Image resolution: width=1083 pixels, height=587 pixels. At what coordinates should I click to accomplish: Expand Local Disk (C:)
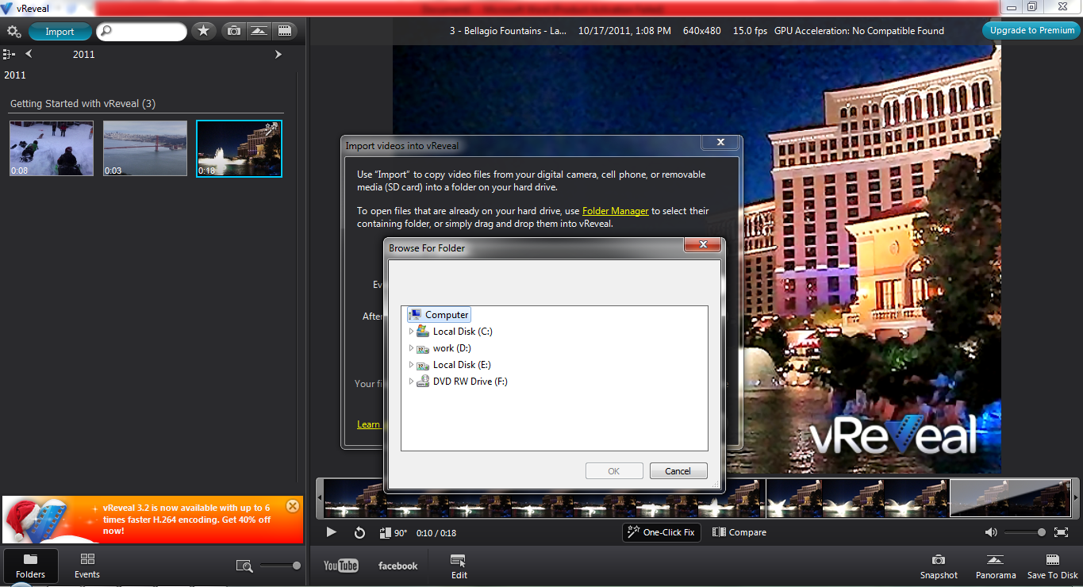click(411, 332)
